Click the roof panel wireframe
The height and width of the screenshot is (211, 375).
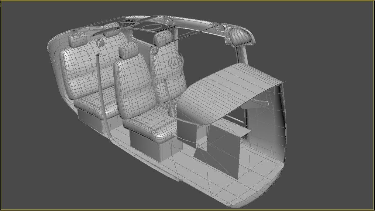170,21
